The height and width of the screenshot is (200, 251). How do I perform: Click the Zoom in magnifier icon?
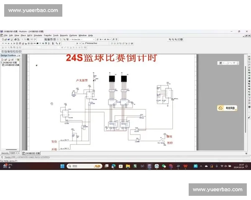coord(170,40)
